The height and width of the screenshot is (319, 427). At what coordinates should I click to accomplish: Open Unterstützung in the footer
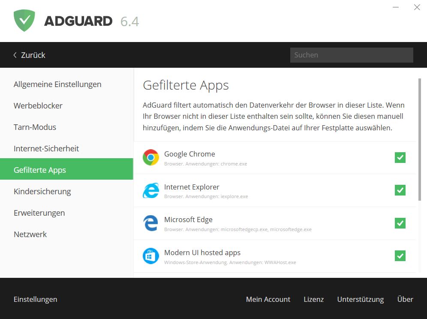coord(360,299)
